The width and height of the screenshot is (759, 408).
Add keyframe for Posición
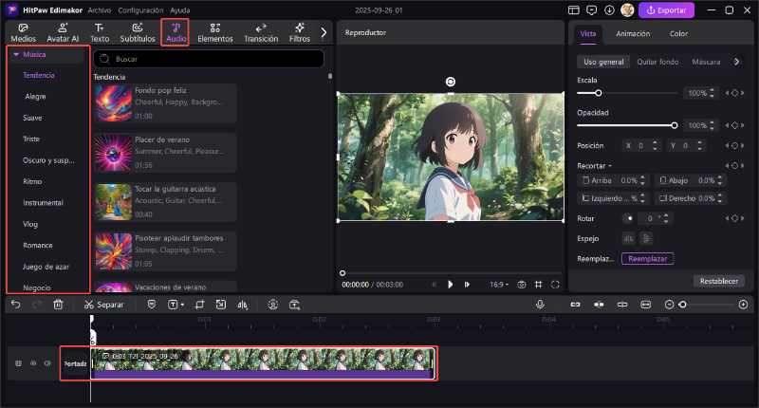click(734, 146)
